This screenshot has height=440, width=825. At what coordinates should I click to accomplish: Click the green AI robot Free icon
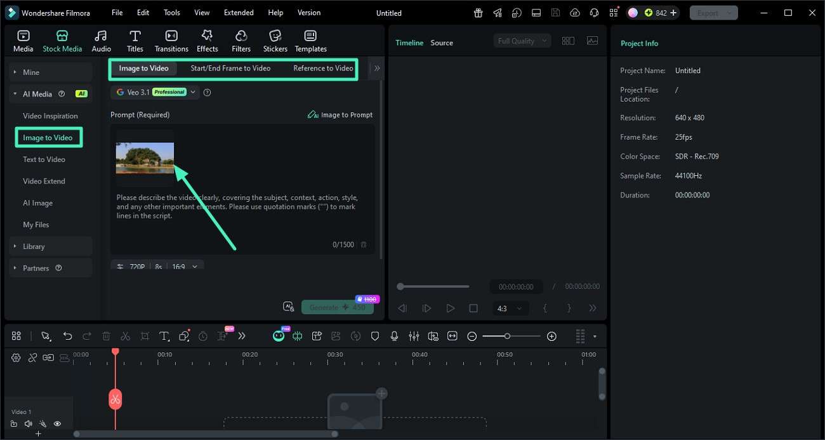[279, 336]
